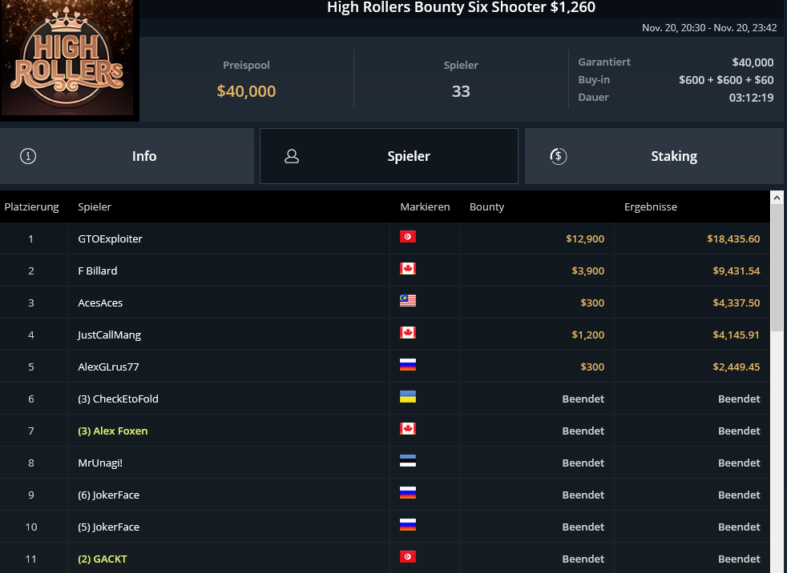Click GTOExploiter's Tunisia flag icon
Viewport: 787px width, 573px height.
click(408, 237)
